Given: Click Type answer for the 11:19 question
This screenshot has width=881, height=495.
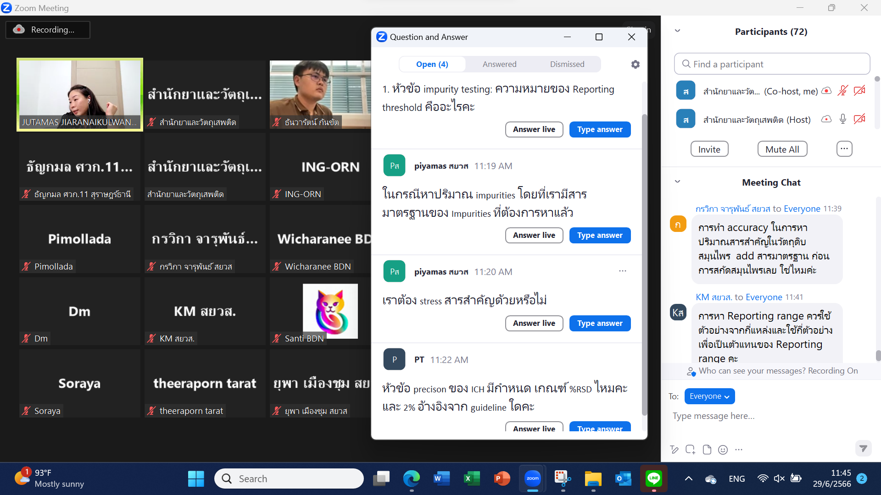Looking at the screenshot, I should coord(600,235).
